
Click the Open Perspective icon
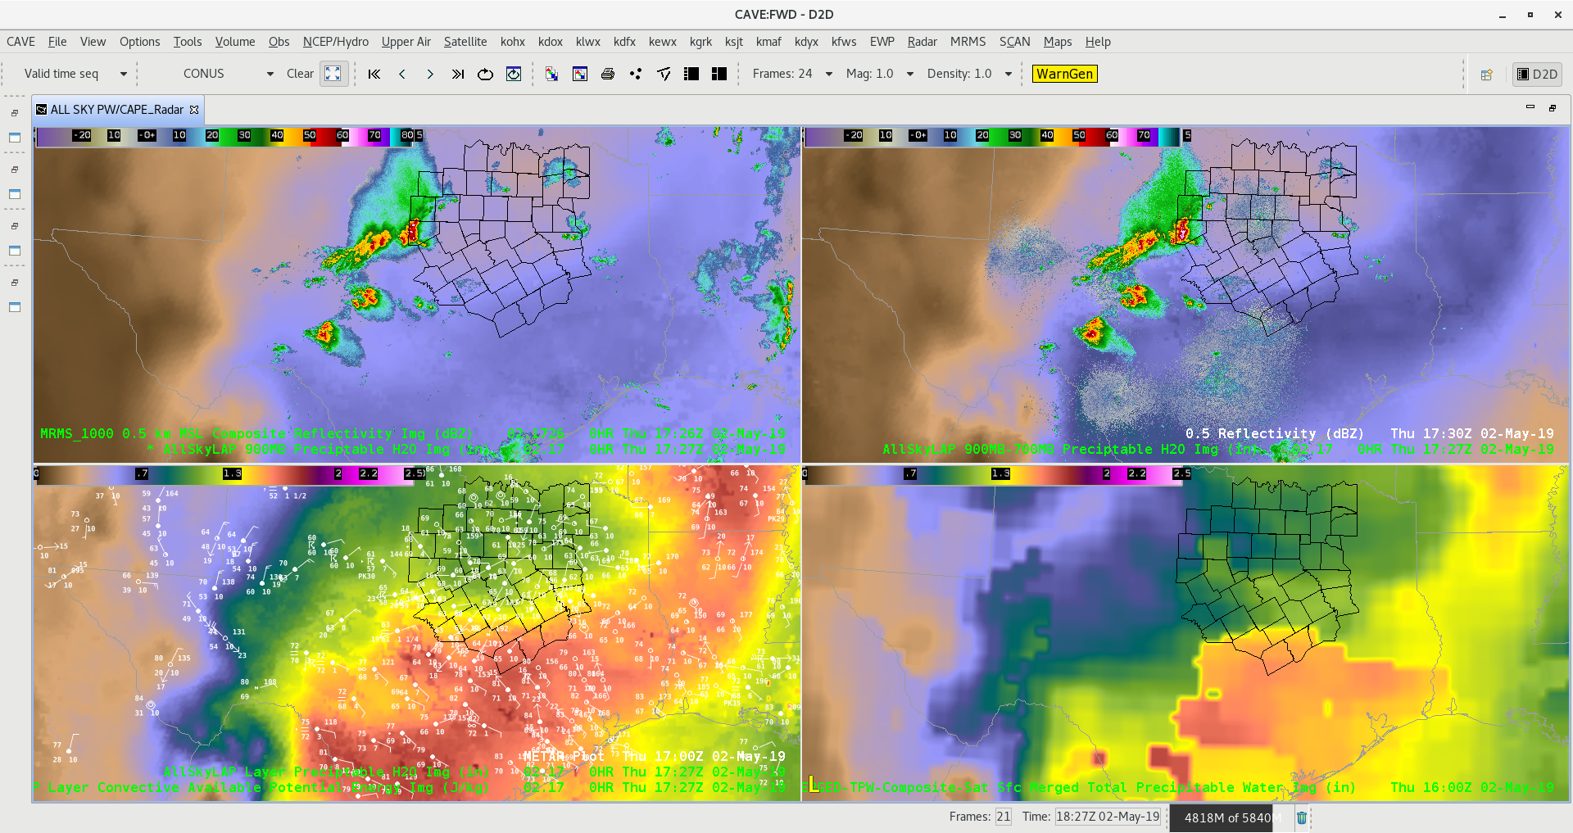pyautogui.click(x=1486, y=75)
